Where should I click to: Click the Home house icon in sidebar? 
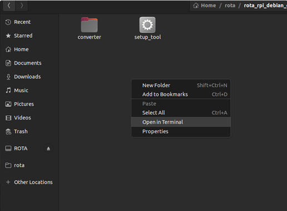pyautogui.click(x=8, y=49)
